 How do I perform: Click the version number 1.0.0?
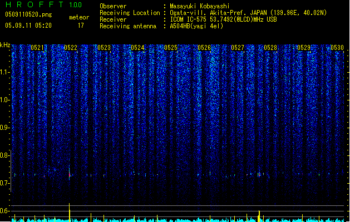(76, 5)
